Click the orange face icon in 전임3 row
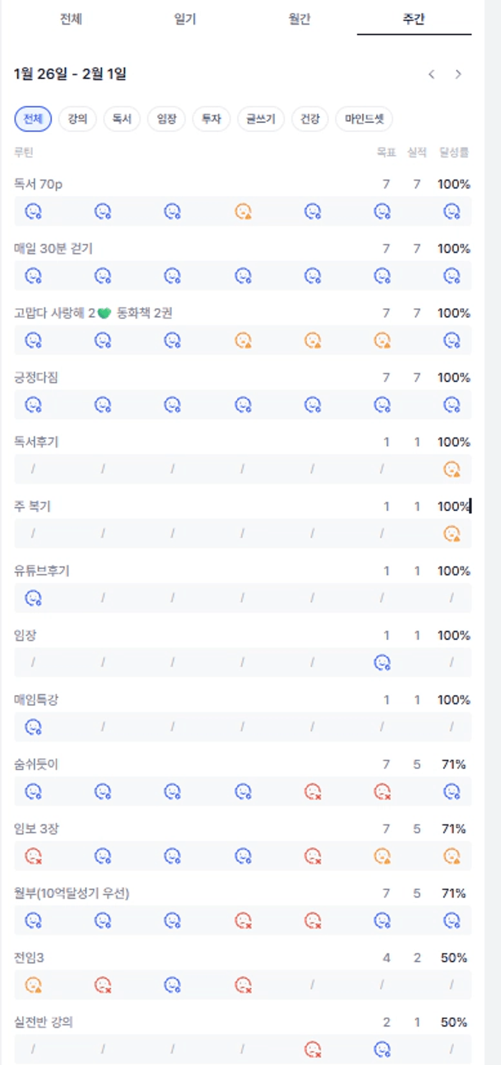501x1065 pixels. [x=33, y=985]
